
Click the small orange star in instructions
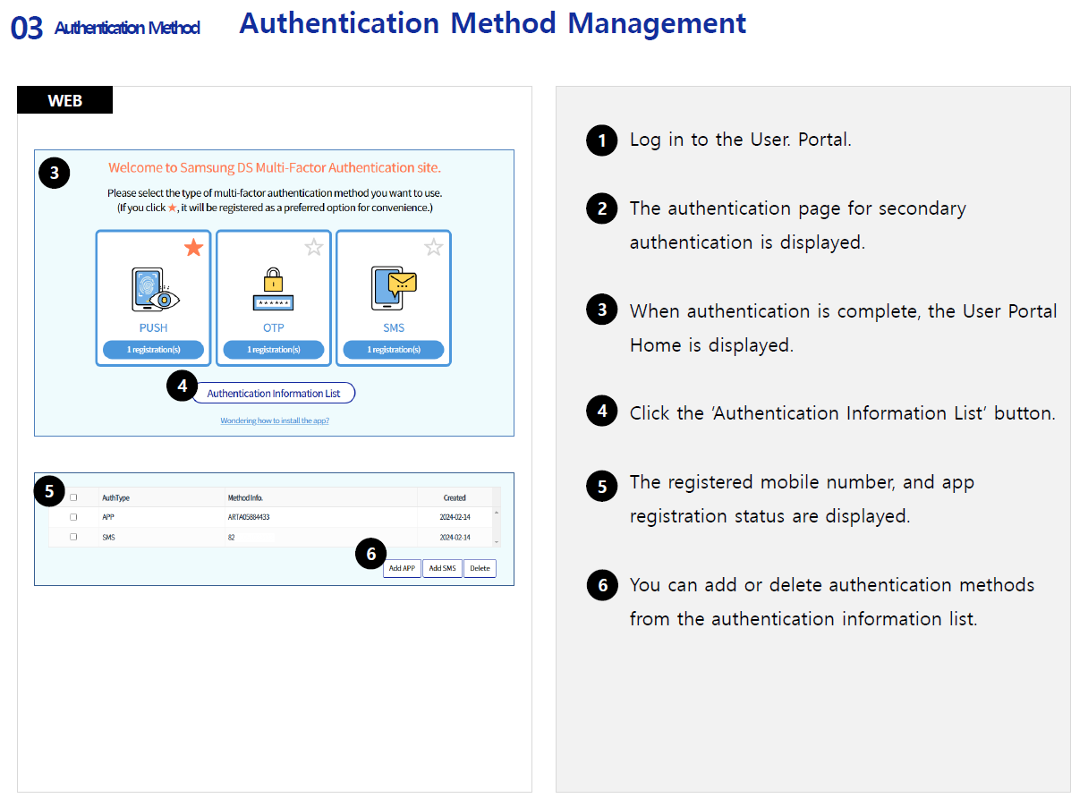coord(173,208)
